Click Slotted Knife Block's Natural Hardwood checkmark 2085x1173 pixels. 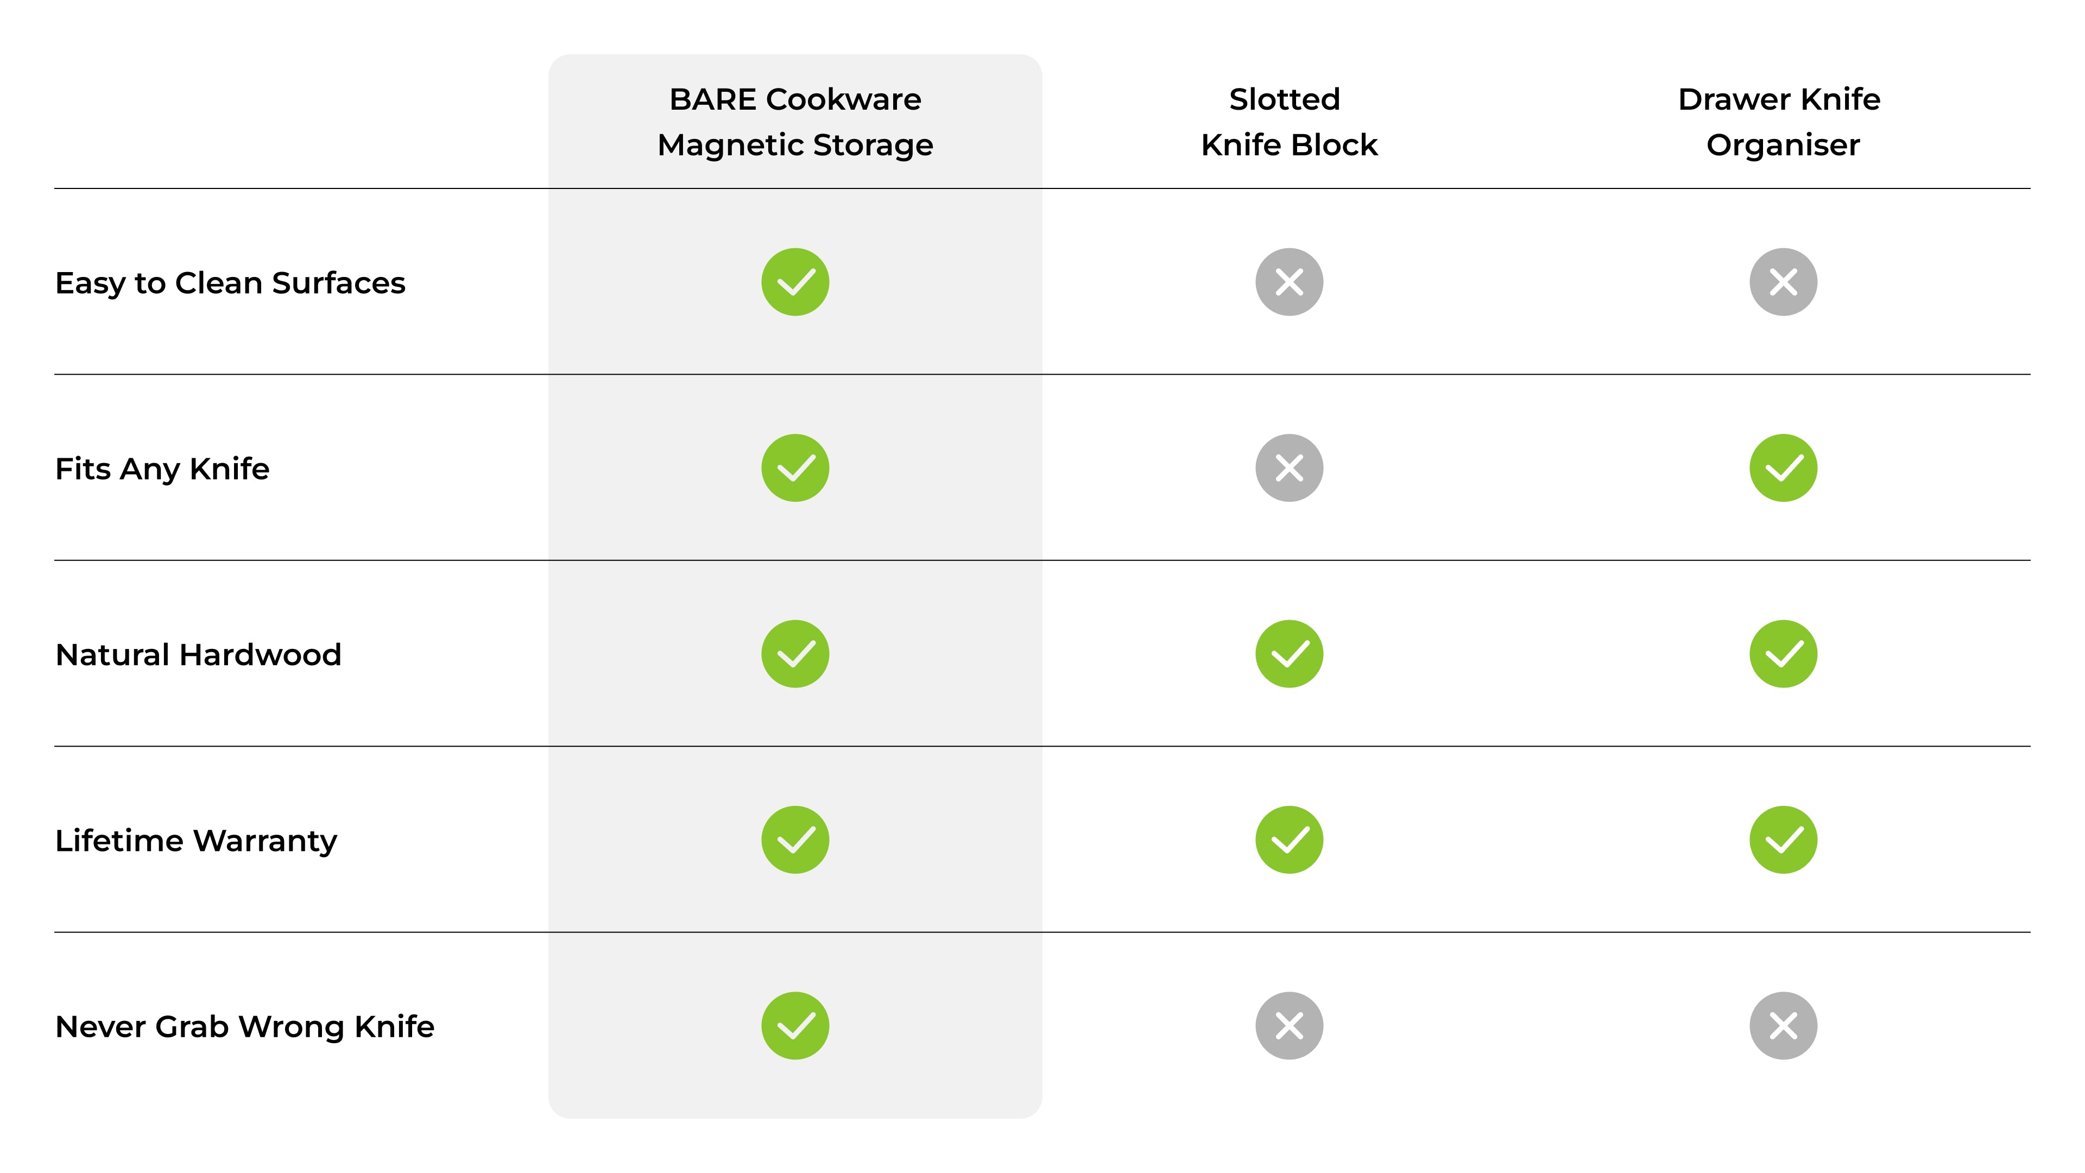pyautogui.click(x=1288, y=654)
